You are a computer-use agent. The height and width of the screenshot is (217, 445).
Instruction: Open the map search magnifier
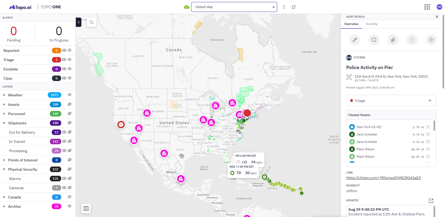(91, 22)
